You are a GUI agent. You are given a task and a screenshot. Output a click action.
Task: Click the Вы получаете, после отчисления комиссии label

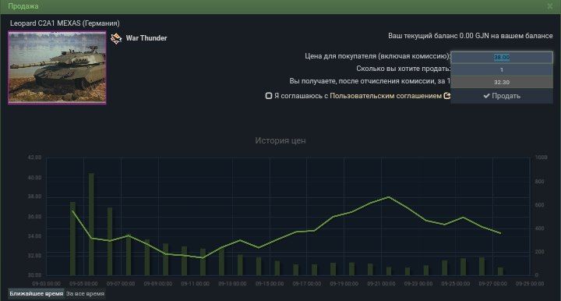pos(369,81)
